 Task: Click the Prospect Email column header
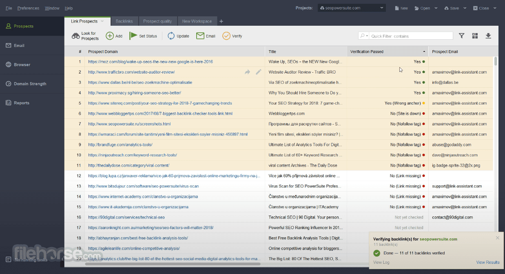(x=461, y=51)
